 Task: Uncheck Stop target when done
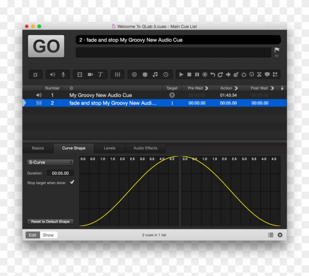pyautogui.click(x=72, y=182)
